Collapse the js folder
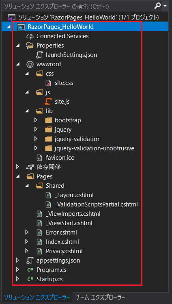Image resolution: width=172 pixels, height=304 pixels. [x=27, y=93]
